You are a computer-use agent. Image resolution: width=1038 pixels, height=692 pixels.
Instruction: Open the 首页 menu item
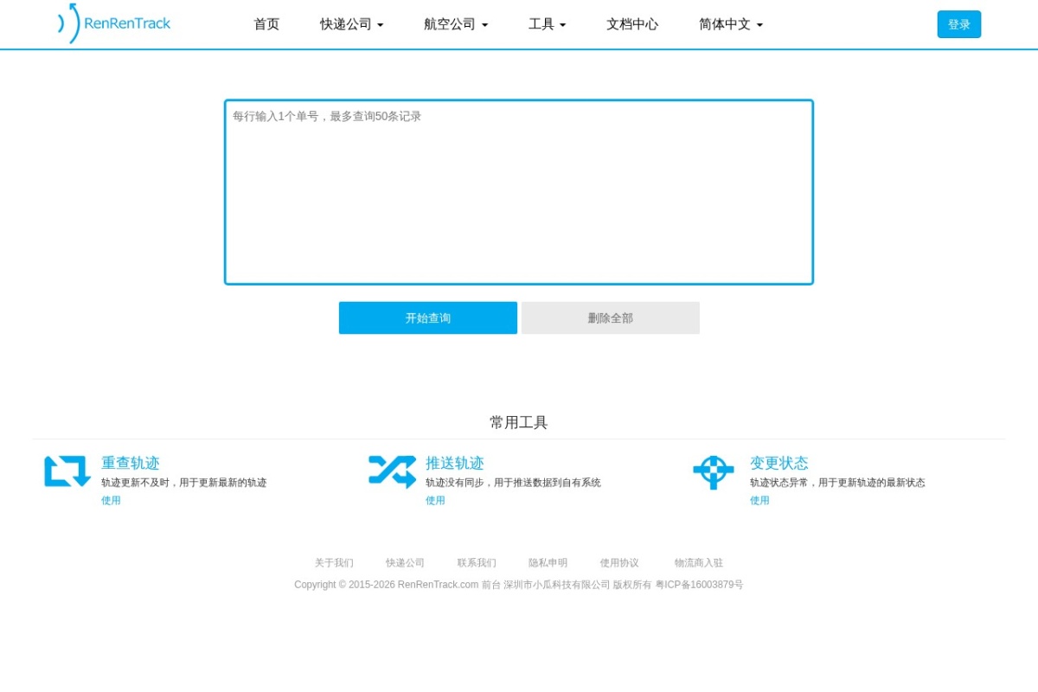tap(266, 24)
